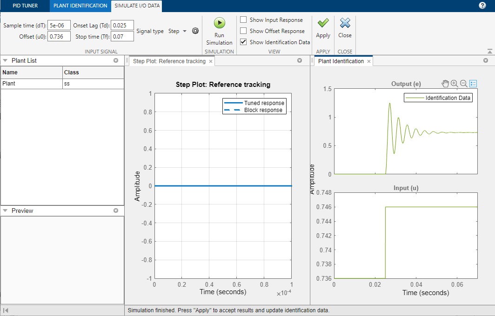The width and height of the screenshot is (495, 316).
Task: Select the zoom in magnifier tool
Action: pos(454,84)
